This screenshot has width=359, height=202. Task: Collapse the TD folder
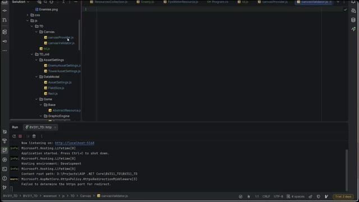[x=32, y=26]
